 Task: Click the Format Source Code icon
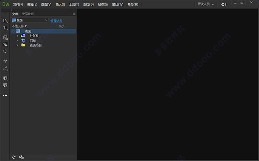(x=5, y=44)
